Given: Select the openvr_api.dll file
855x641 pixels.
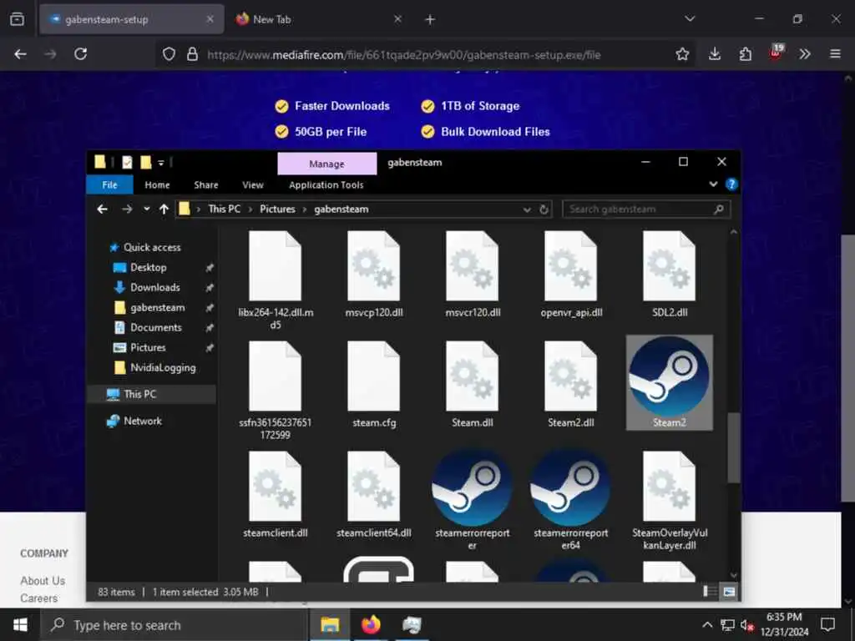Looking at the screenshot, I should coord(570,274).
